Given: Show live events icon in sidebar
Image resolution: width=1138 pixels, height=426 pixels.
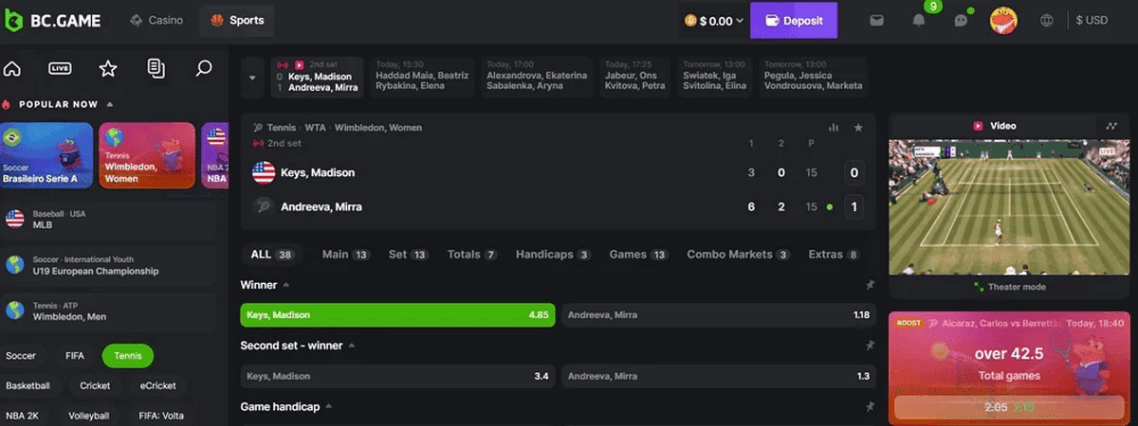Looking at the screenshot, I should click(x=61, y=68).
